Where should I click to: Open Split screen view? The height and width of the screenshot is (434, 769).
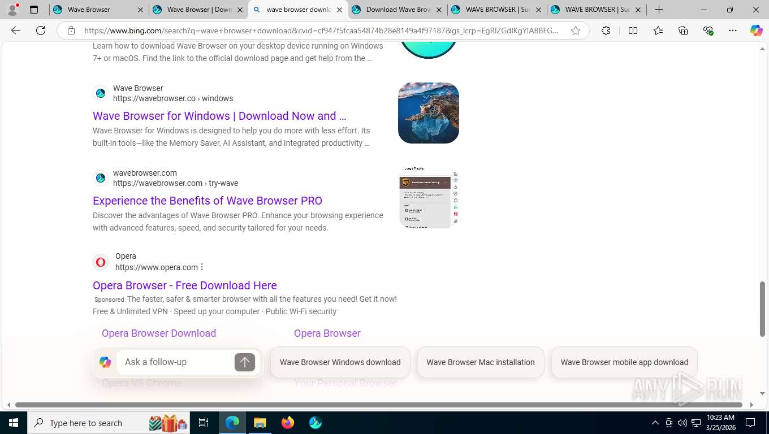[633, 31]
